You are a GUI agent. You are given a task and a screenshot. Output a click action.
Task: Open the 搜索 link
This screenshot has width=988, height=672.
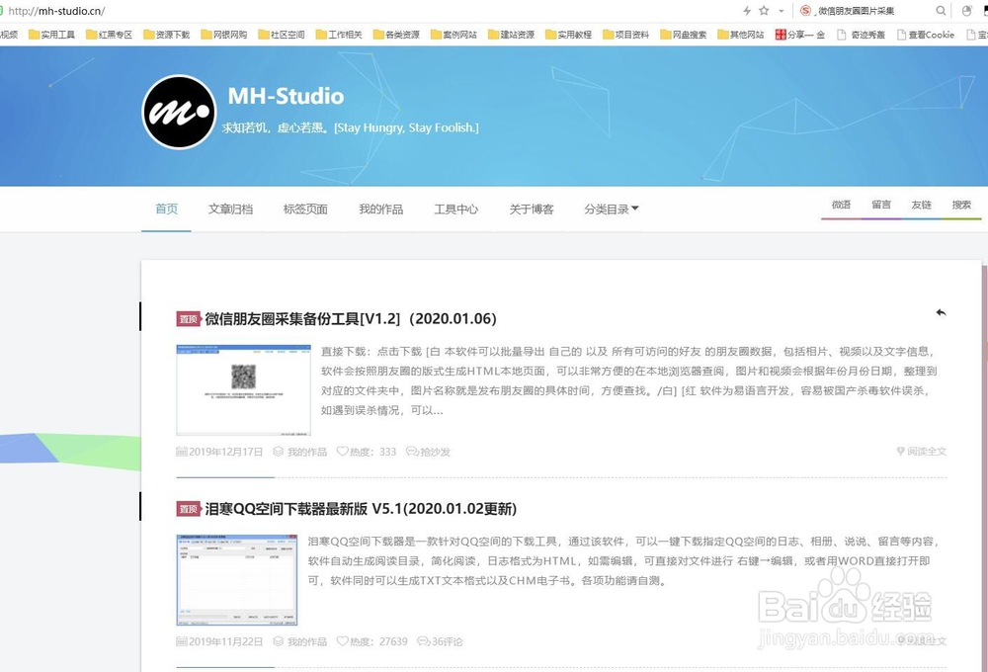[961, 205]
